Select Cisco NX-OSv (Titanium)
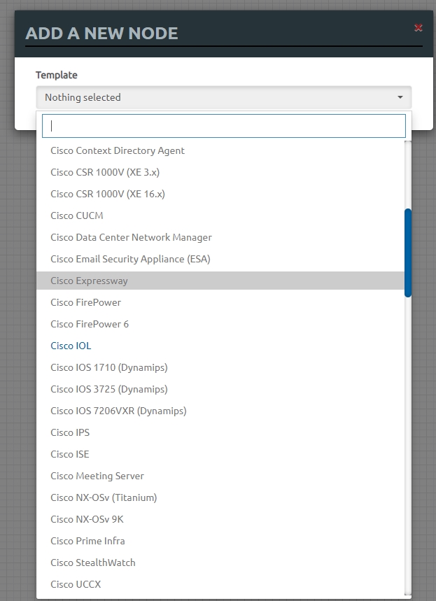Viewport: 436px width, 601px height. 220,497
